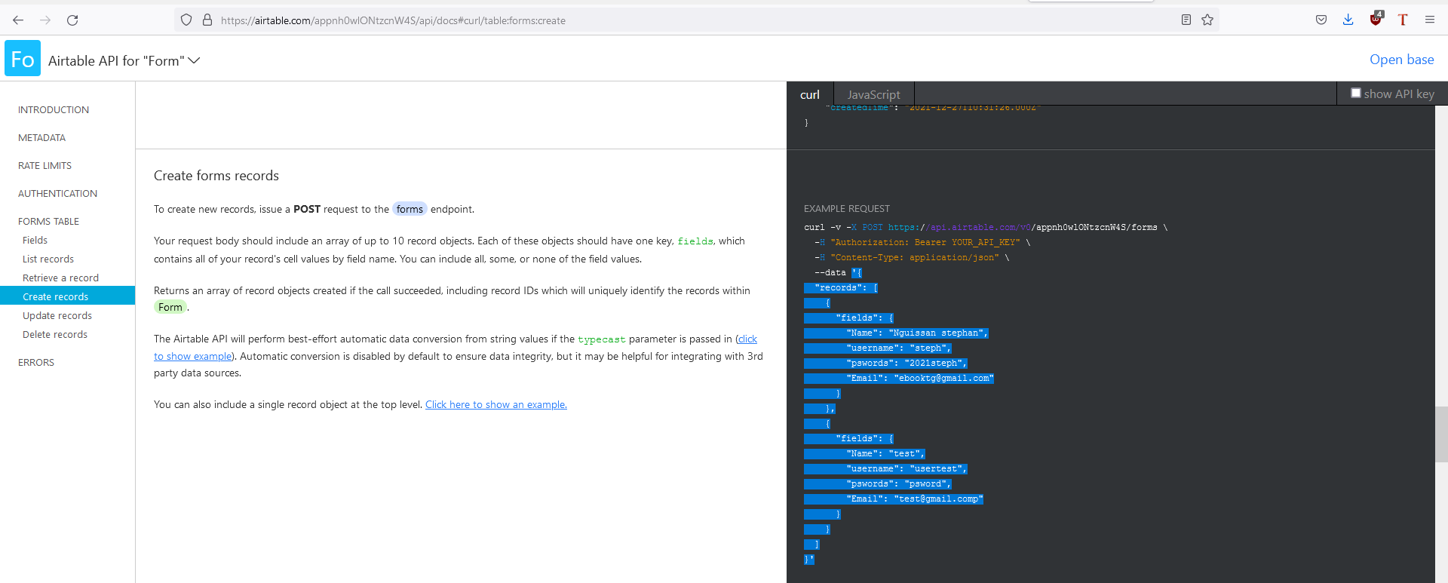Open the uBlock Origin extension icon
The height and width of the screenshot is (583, 1448).
coord(1376,20)
